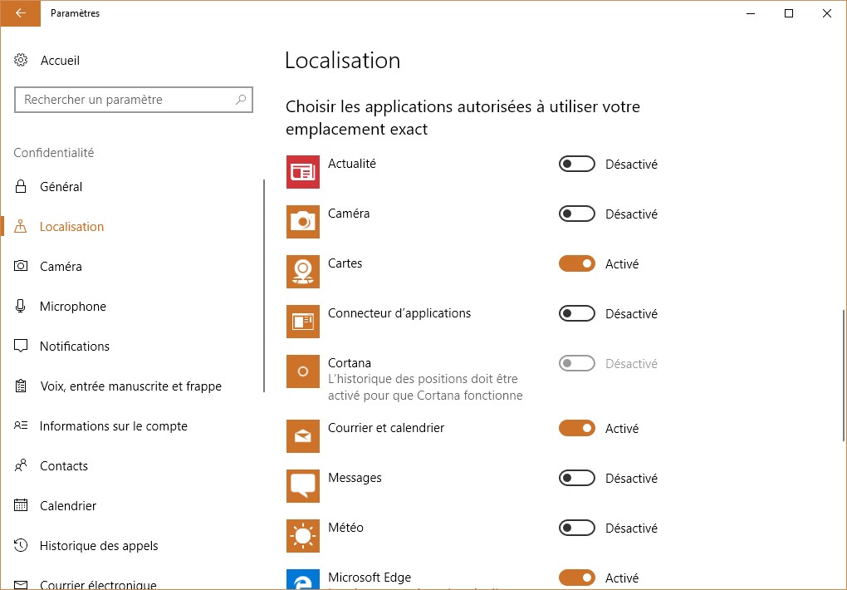
Task: Click the Courrier et calendrier envelope icon
Action: tap(302, 436)
